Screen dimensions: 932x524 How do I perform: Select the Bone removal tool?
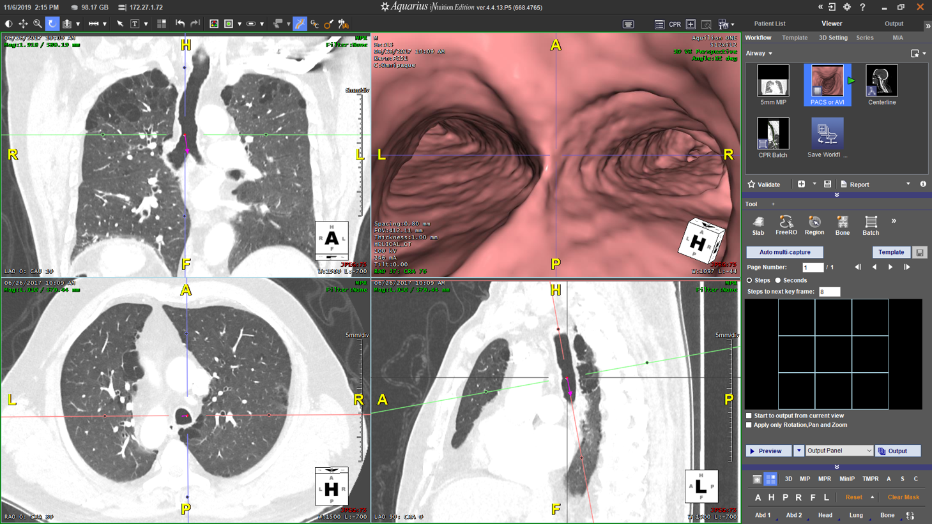(843, 225)
